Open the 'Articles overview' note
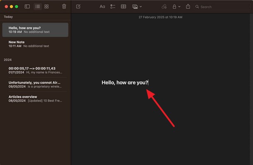Screen dimensions: 253x165 [x=35, y=99]
